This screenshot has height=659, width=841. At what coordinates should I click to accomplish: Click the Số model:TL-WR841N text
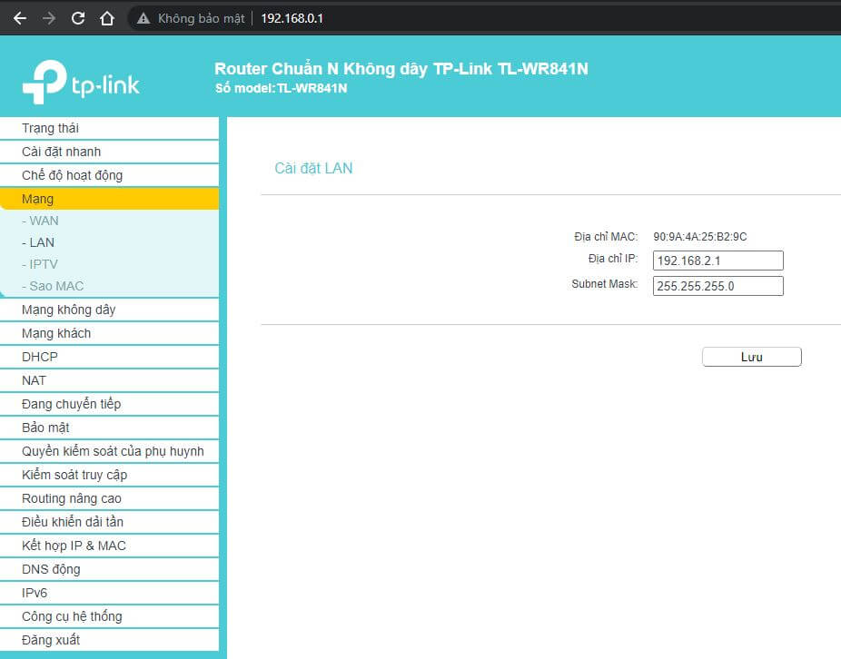tap(281, 88)
